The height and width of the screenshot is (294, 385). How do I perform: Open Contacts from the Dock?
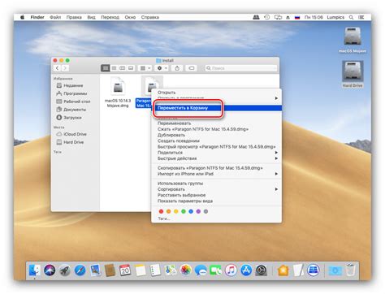coord(110,270)
